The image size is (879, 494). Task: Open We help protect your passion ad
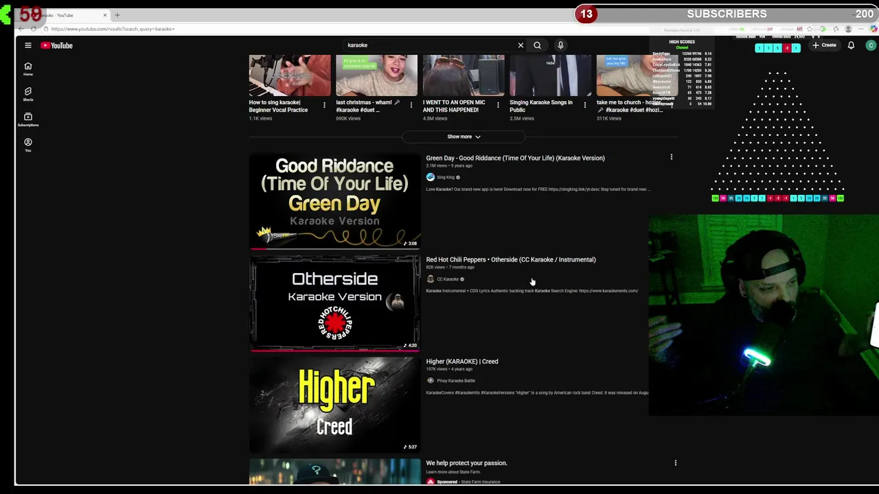466,463
